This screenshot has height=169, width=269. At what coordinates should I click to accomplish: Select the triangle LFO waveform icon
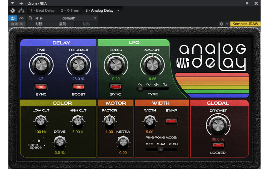tap(140, 84)
